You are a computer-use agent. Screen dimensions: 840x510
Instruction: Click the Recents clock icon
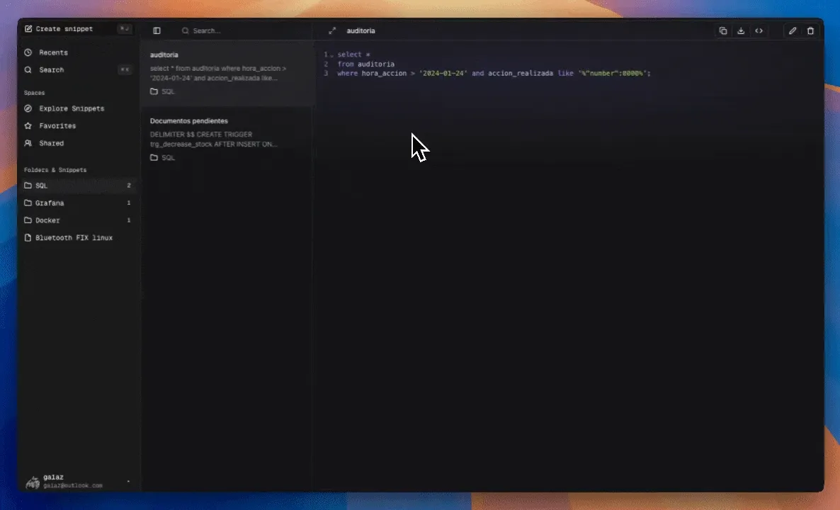tap(28, 52)
